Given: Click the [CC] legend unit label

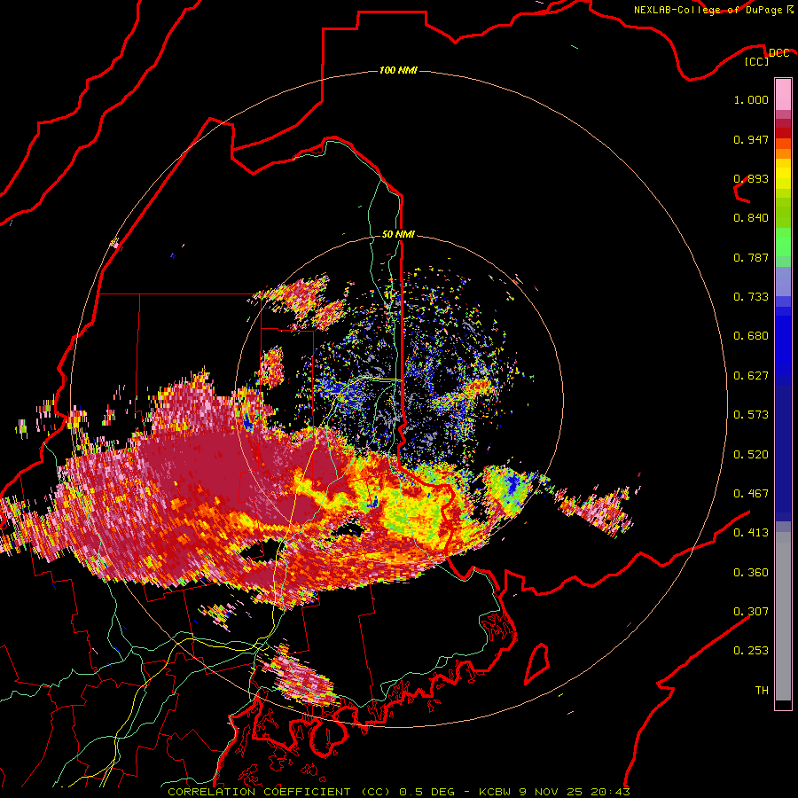Looking at the screenshot, I should 757,61.
